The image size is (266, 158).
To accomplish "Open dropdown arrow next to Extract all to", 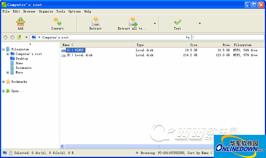I will click(155, 23).
